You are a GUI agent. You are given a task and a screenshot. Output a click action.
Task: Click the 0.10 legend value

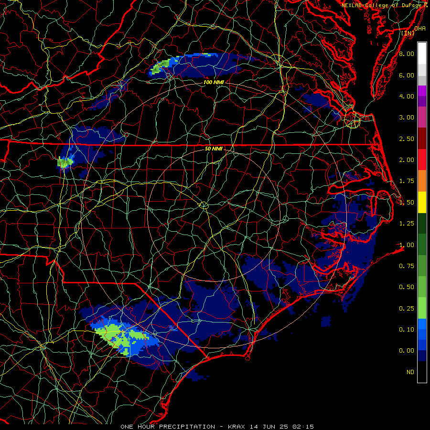pos(407,329)
